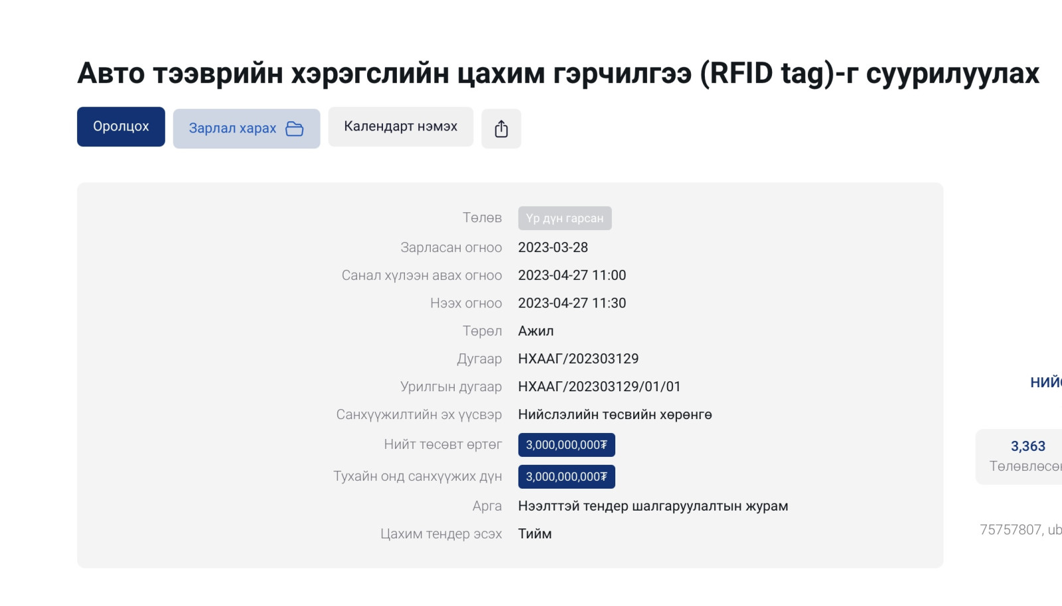Screen dimensions: 1062x606
Task: Open the Зарлал харах announcement link
Action: [233, 129]
